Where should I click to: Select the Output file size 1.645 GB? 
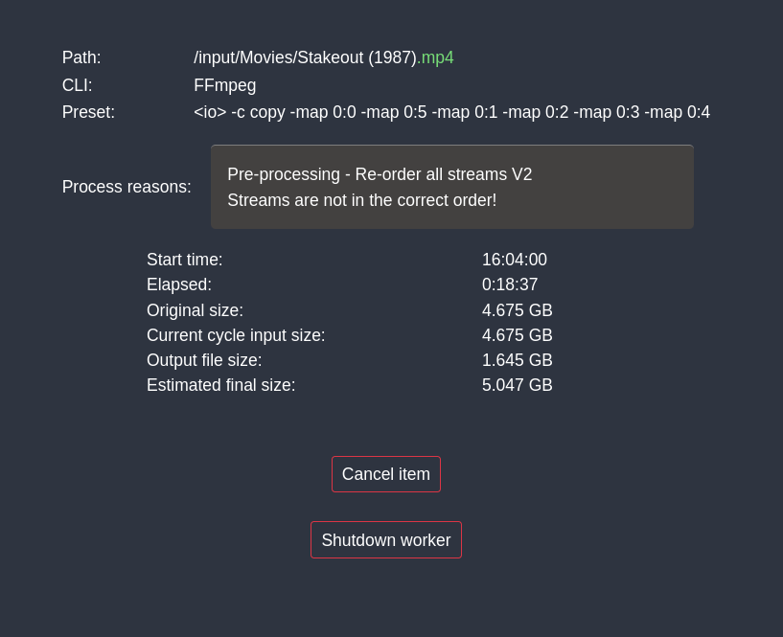[x=517, y=360]
